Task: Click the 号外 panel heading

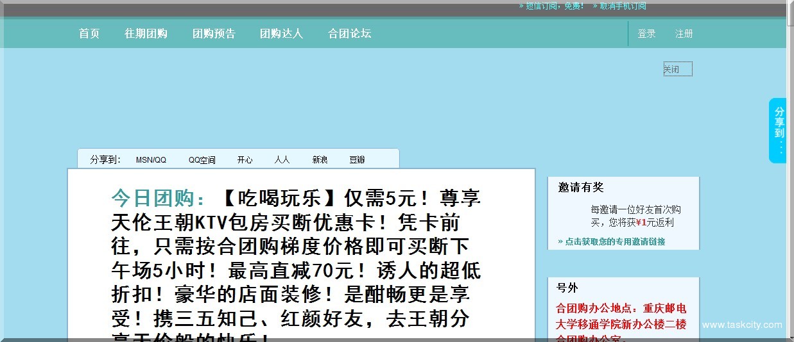Action: pyautogui.click(x=567, y=288)
